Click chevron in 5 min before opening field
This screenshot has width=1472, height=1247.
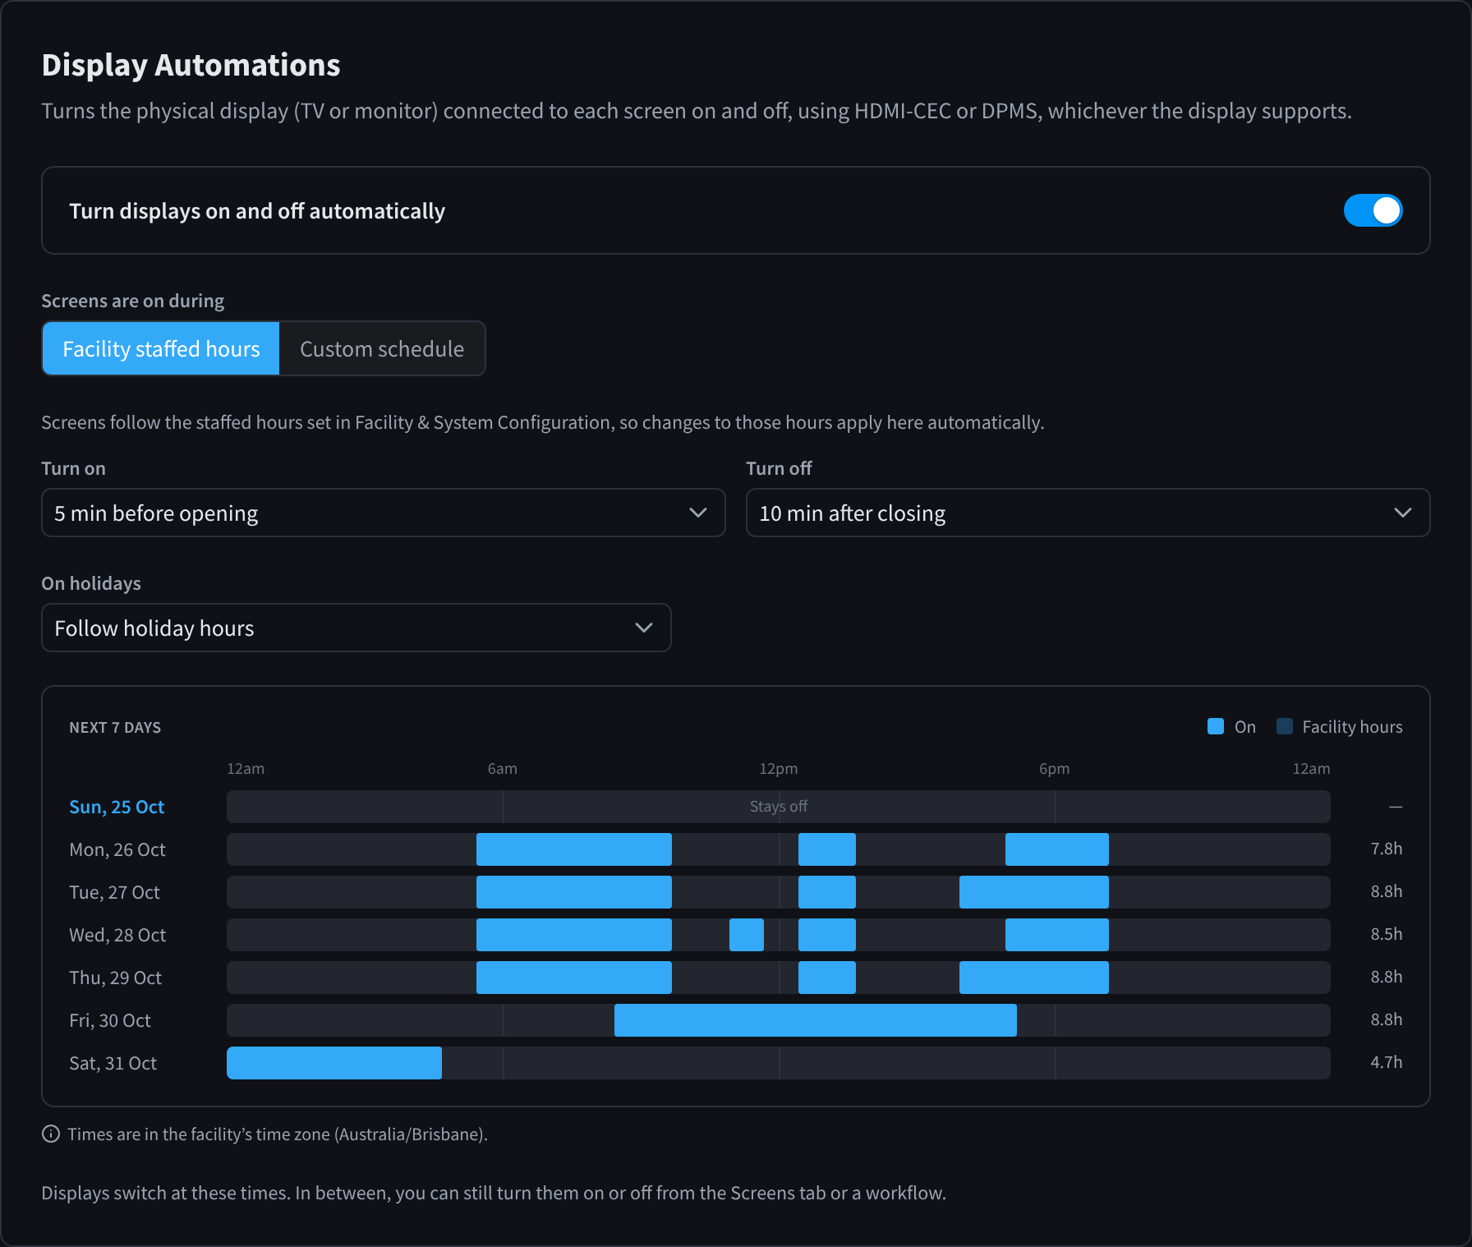698,513
